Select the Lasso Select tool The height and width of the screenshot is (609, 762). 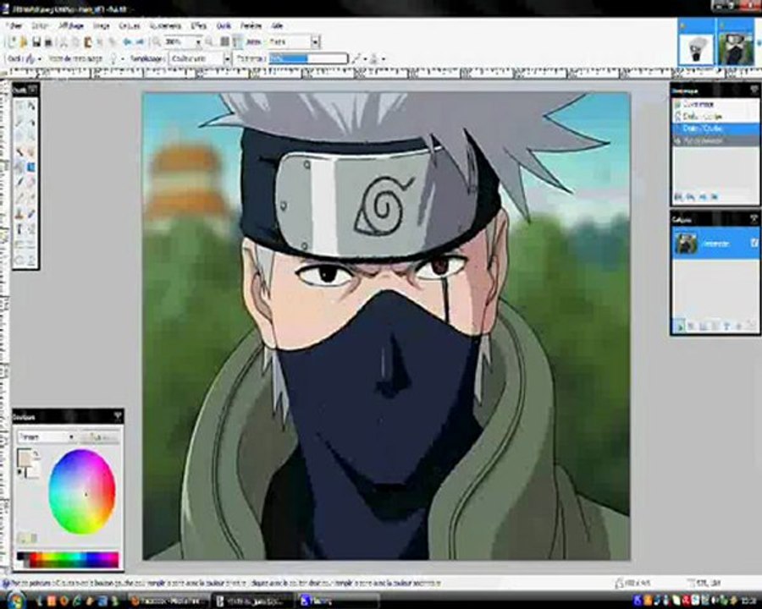[19, 121]
